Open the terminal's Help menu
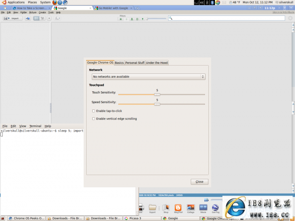 click(48, 126)
